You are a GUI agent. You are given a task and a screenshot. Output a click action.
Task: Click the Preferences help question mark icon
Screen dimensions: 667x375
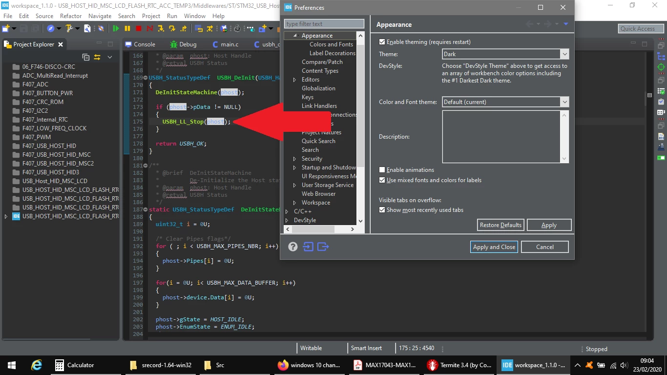[292, 247]
